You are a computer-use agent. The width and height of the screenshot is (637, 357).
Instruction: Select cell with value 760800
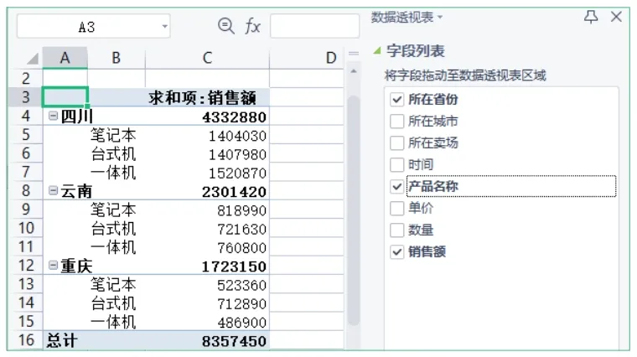point(207,247)
